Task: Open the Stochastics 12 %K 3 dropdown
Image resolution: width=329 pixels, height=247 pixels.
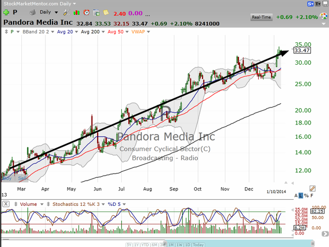Action: [103, 204]
